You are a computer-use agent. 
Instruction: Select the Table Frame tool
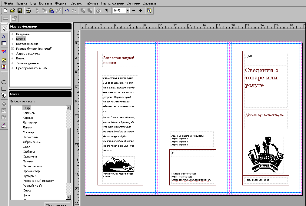click(x=4, y=44)
